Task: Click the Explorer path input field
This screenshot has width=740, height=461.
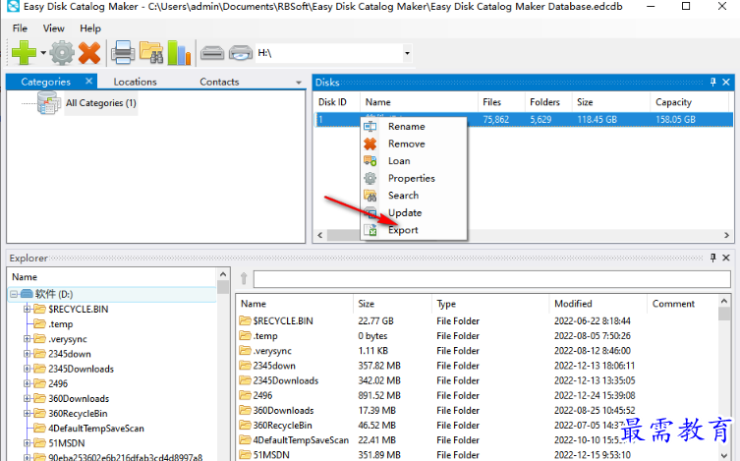Action: coord(492,279)
